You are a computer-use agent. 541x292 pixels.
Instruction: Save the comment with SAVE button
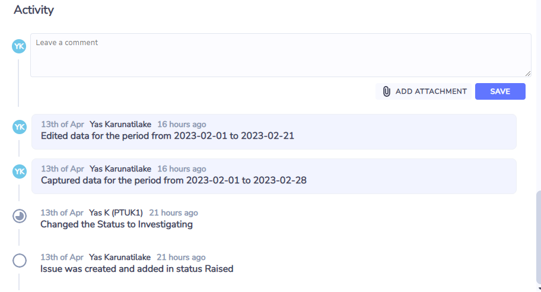tap(500, 91)
